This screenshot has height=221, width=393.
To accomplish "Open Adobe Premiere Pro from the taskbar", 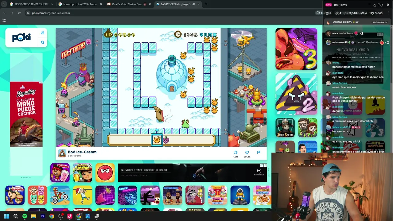I will 43,216.
